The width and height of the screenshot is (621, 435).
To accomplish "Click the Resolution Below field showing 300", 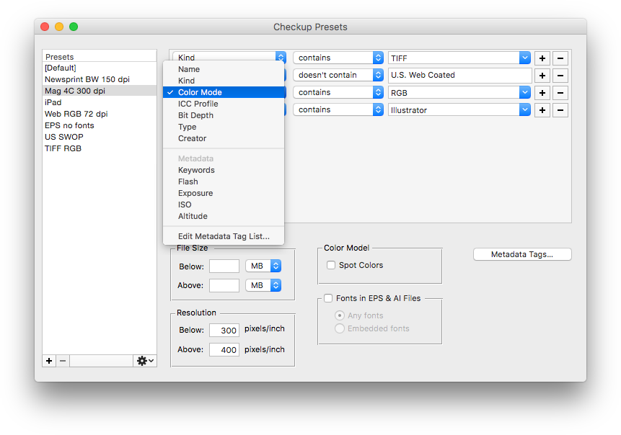I will (224, 330).
